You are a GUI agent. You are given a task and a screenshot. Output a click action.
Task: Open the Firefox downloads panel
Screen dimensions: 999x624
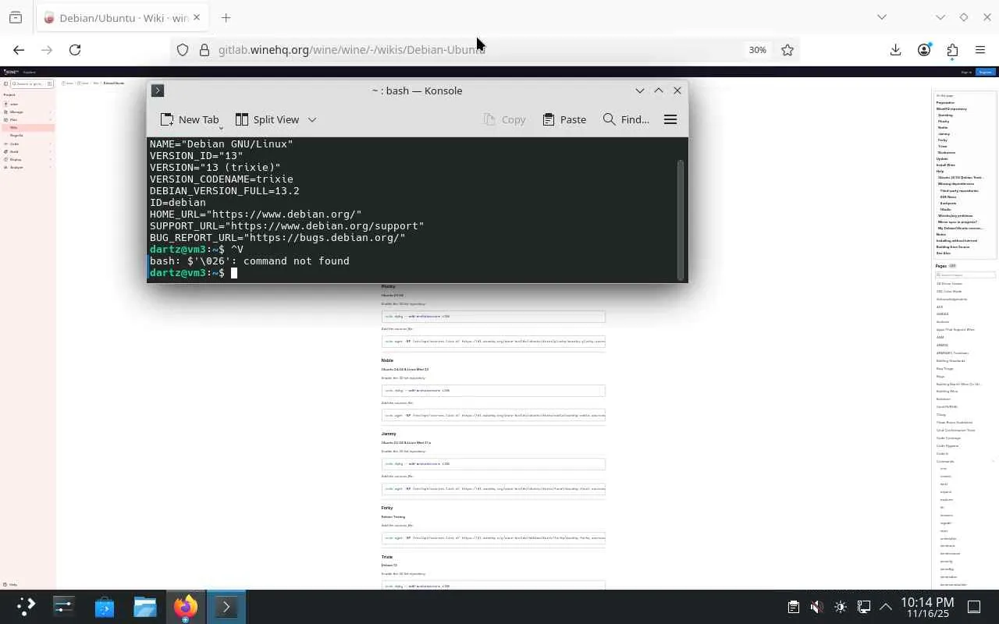tap(895, 50)
